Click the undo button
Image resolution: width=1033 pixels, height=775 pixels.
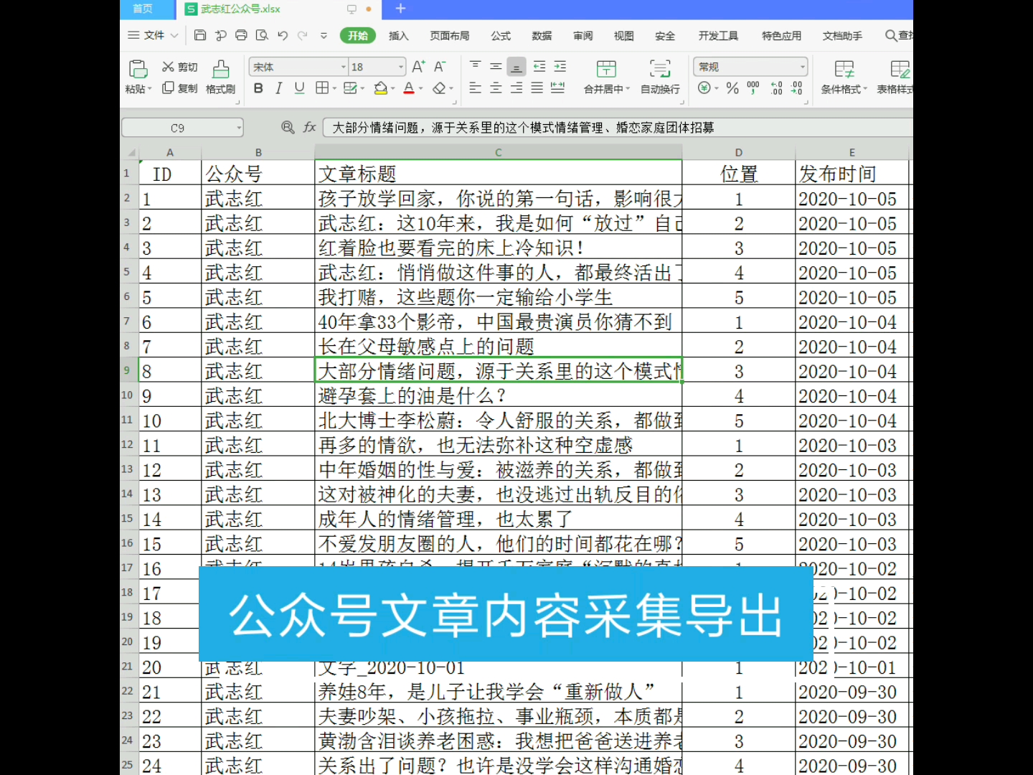[x=281, y=35]
